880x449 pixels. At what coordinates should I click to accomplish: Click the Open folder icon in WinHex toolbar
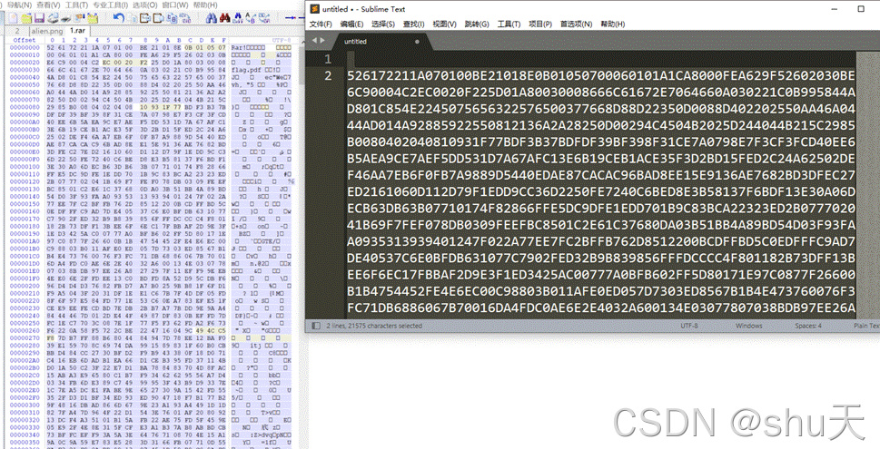pyautogui.click(x=26, y=18)
